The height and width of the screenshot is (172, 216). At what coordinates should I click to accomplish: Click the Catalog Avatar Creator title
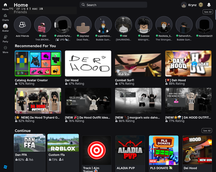point(31,80)
